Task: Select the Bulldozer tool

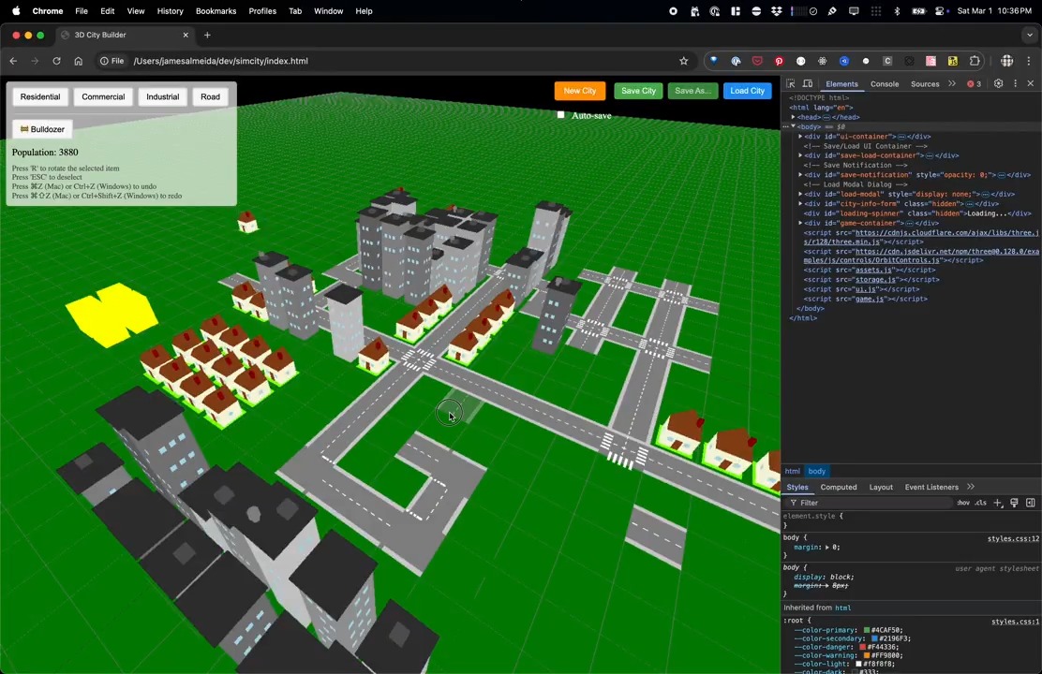Action: point(42,129)
